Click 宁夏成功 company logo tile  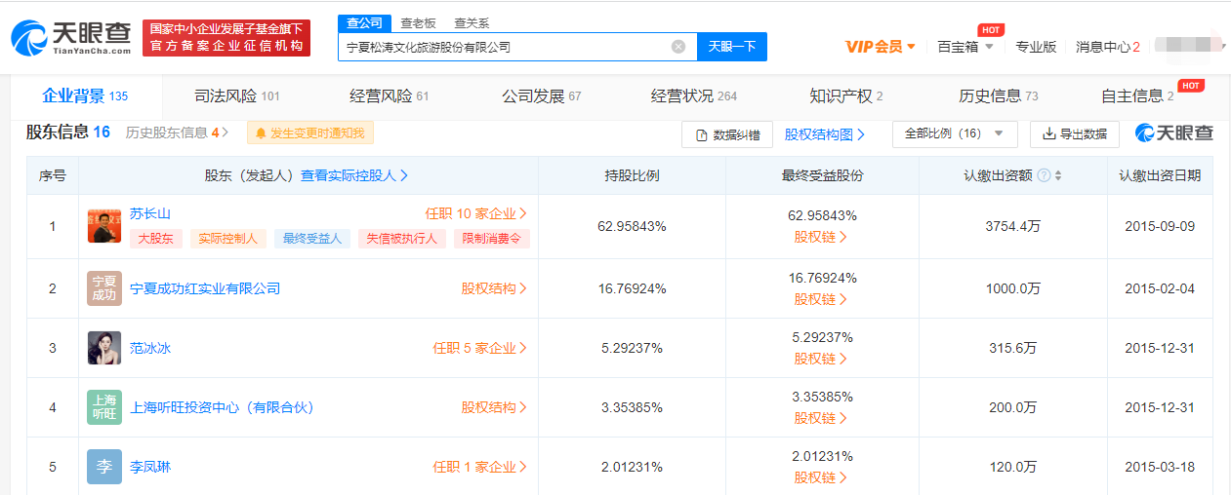point(104,288)
